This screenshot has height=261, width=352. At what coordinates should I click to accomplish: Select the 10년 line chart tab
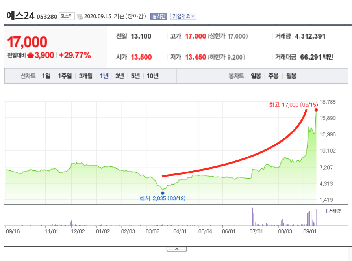click(152, 76)
